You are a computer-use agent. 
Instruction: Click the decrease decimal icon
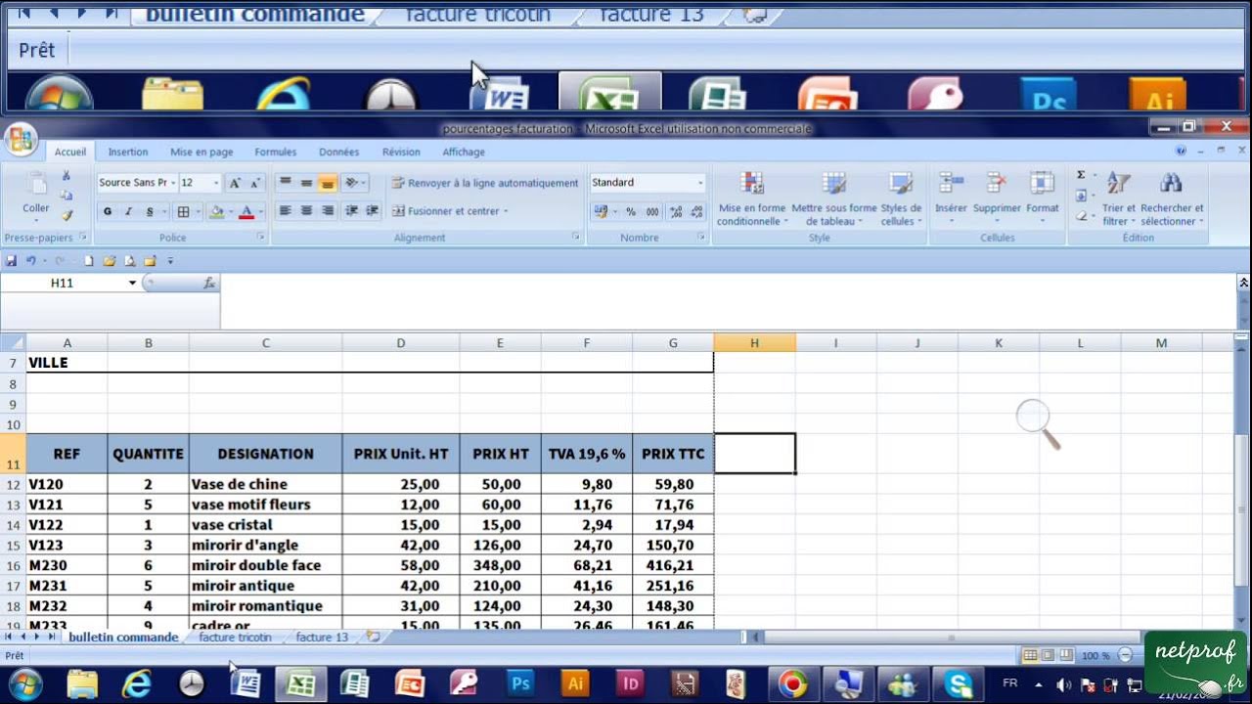697,211
